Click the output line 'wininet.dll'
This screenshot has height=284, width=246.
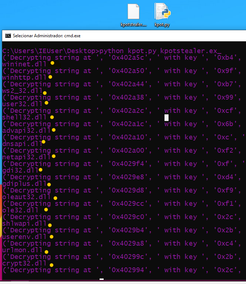[x=24, y=64]
